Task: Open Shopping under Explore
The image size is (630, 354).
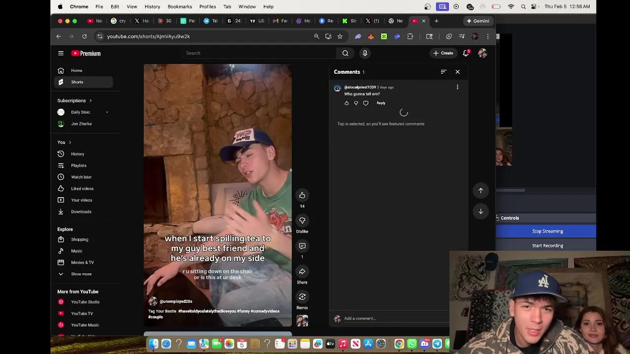Action: coord(84,239)
